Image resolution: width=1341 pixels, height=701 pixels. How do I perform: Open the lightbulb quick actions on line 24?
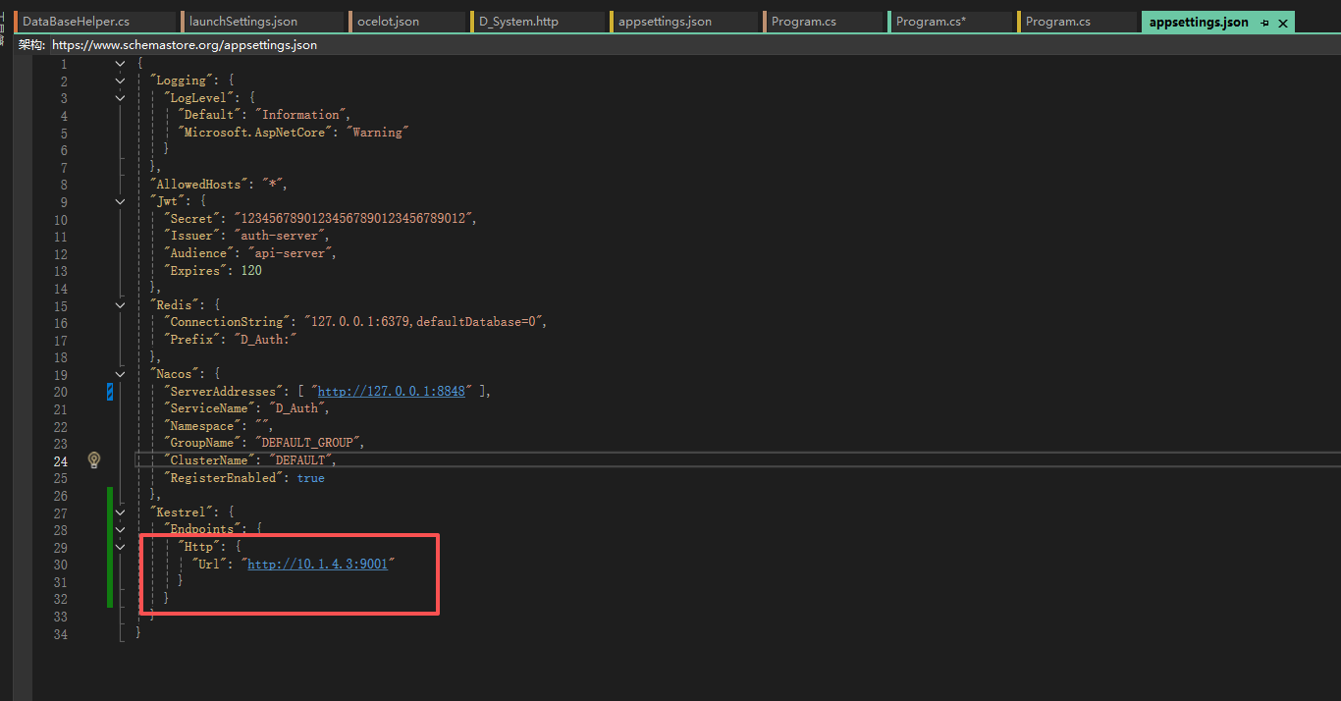pyautogui.click(x=94, y=459)
